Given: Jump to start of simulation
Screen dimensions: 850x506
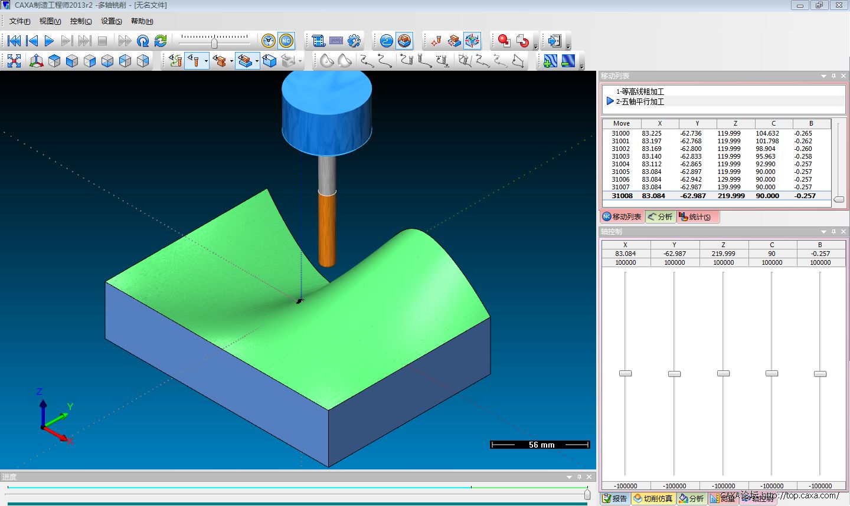Looking at the screenshot, I should [x=14, y=41].
